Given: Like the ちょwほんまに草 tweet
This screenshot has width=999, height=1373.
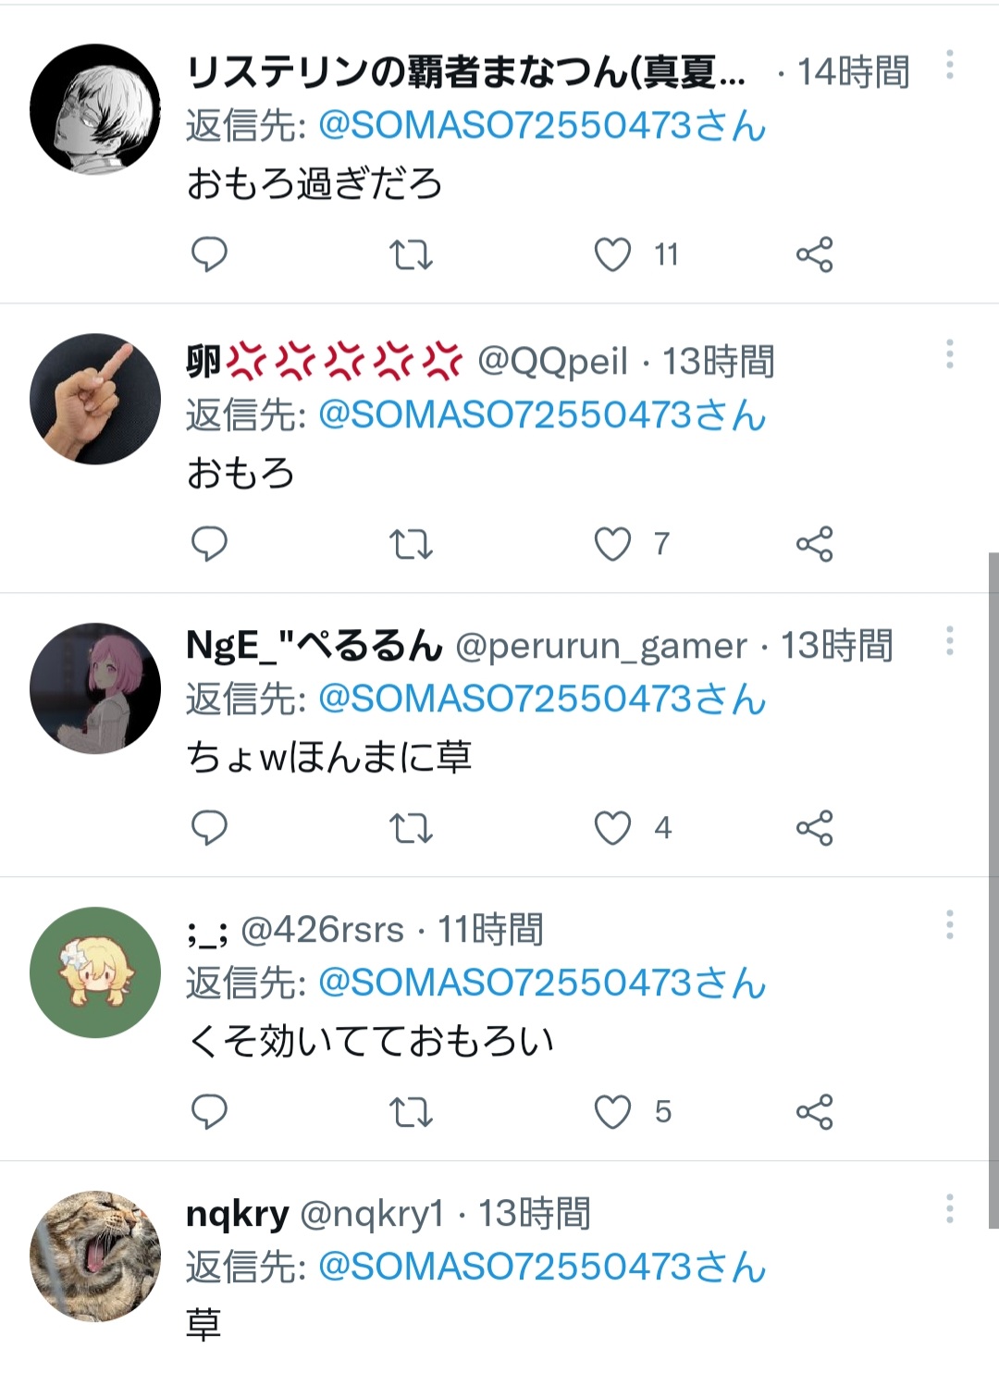Looking at the screenshot, I should pos(612,828).
